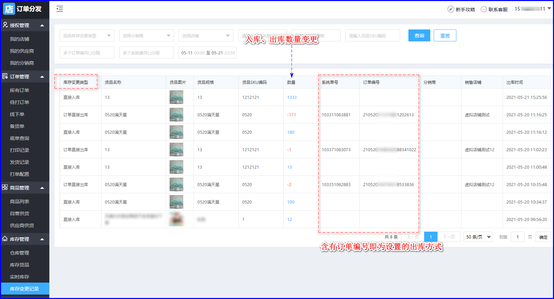Open 发货记录 in the sidebar
The image size is (554, 299).
[x=20, y=162]
